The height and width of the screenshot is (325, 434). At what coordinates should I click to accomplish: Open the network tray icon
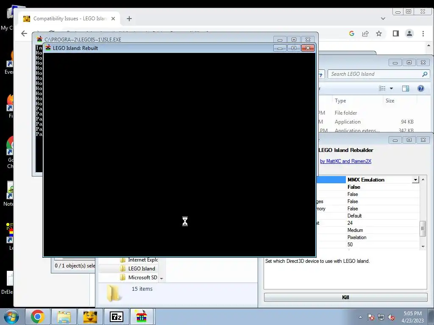coord(381,317)
